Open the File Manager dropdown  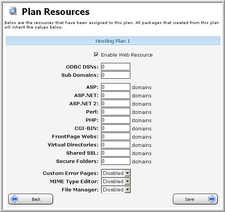pos(116,190)
